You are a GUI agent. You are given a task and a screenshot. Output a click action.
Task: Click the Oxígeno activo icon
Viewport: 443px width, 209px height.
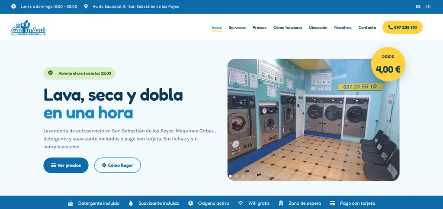pos(191,203)
